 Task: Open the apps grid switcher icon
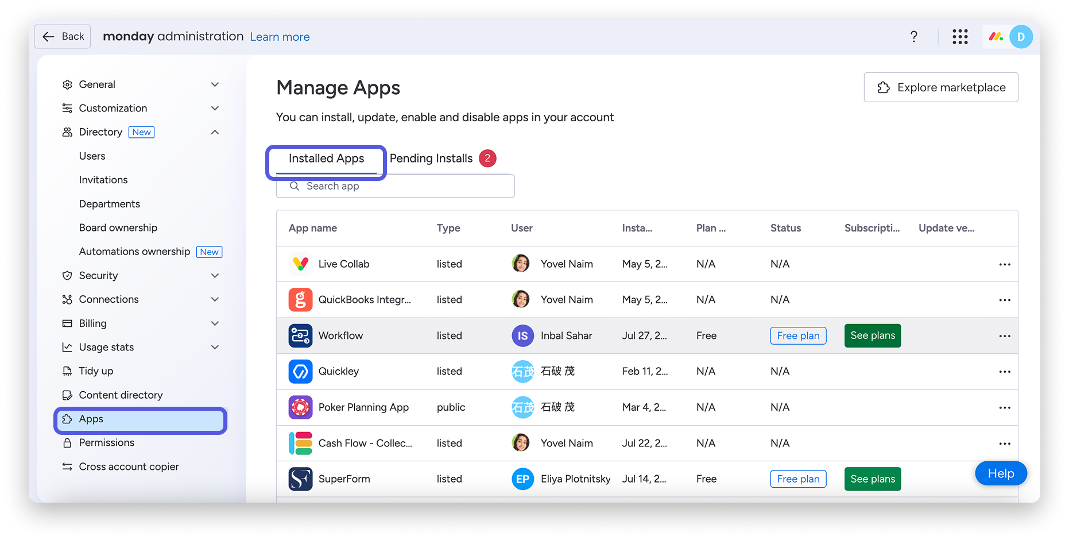click(960, 37)
